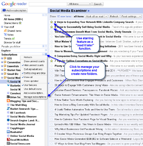Select Show updated menu option

click(x=31, y=81)
